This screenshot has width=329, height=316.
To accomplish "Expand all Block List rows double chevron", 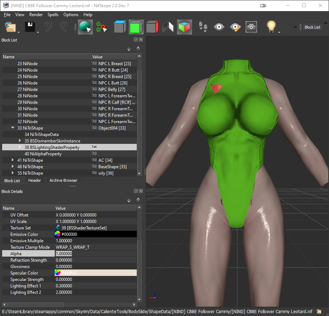I will 129,49.
